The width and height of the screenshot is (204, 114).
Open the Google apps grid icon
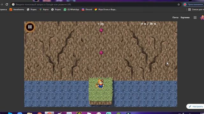pos(195,18)
